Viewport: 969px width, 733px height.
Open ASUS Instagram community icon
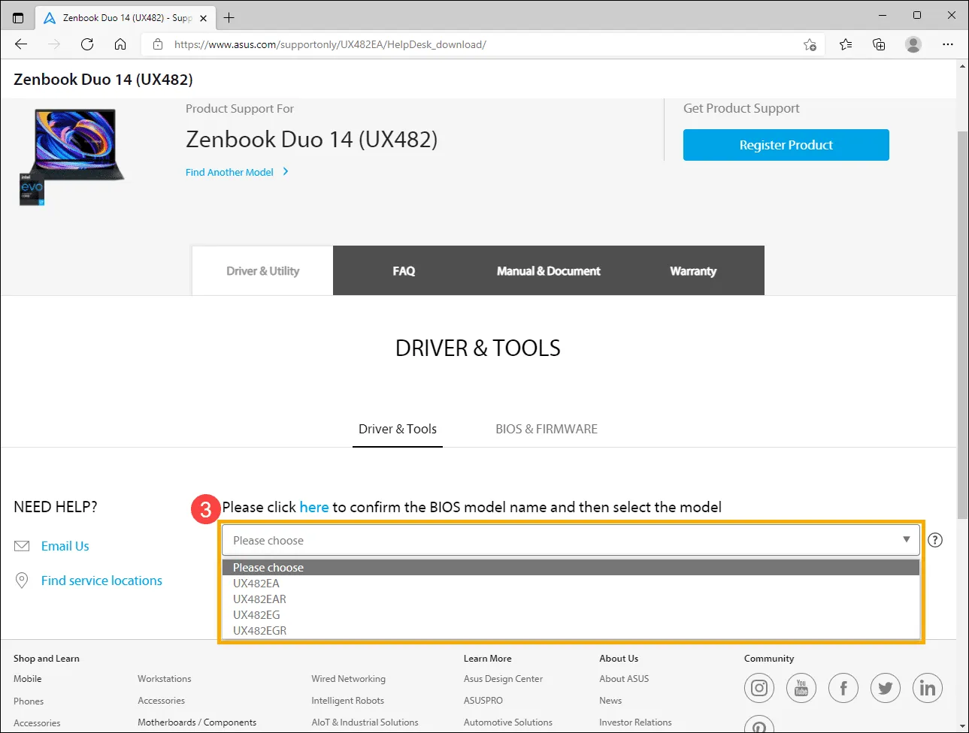click(x=759, y=688)
